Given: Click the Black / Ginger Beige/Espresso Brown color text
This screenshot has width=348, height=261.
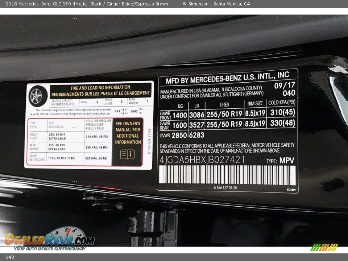Looking at the screenshot, I should click(x=129, y=4).
